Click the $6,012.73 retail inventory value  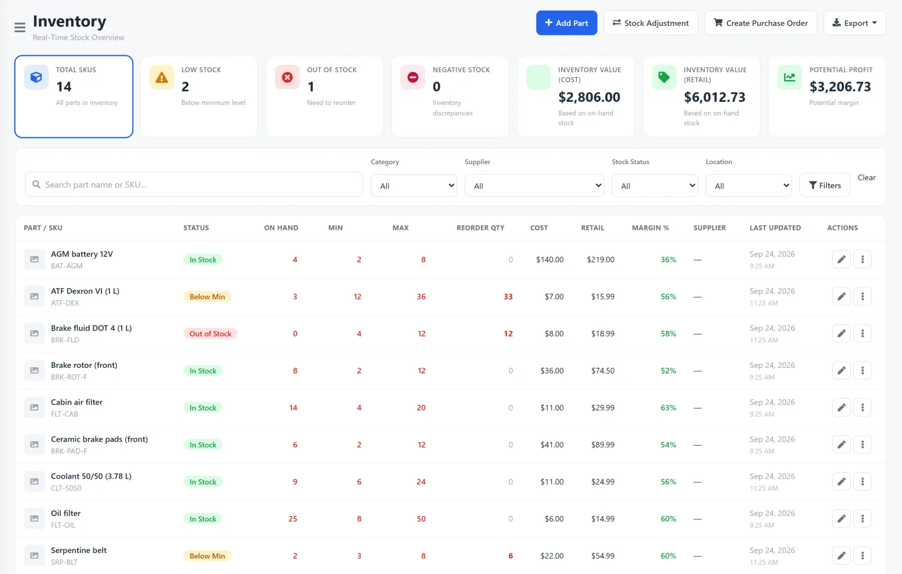click(715, 97)
